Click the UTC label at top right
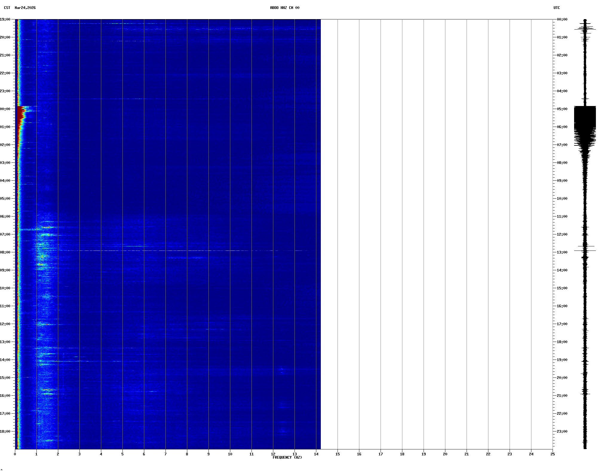The height and width of the screenshot is (473, 598). tap(556, 8)
